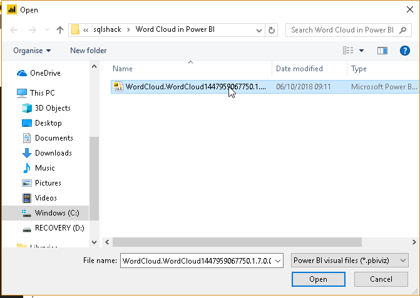Click the file list horizontal scrollbar thumb

pyautogui.click(x=237, y=242)
